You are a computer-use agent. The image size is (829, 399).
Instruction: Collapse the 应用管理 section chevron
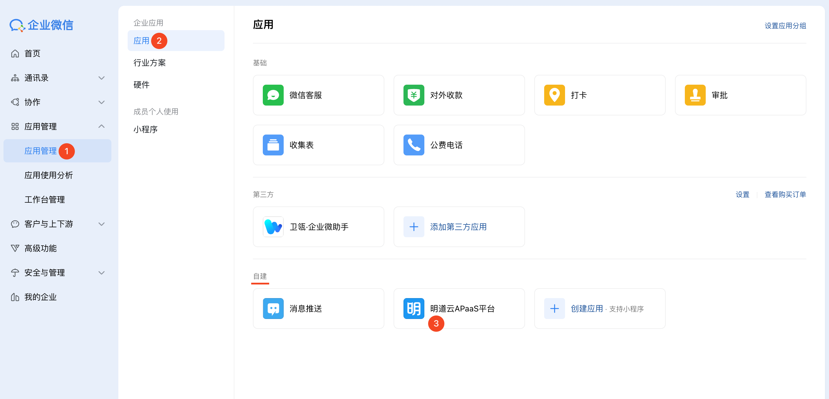click(101, 126)
